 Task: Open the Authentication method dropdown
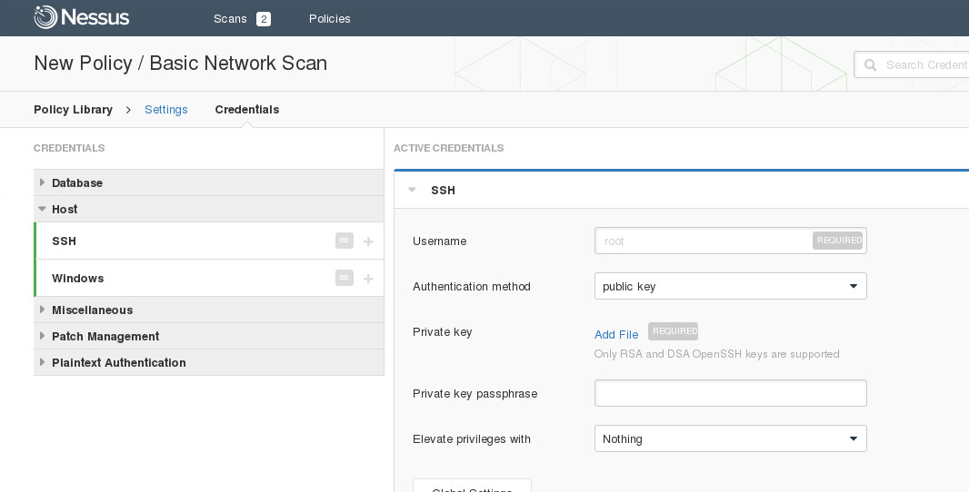click(730, 286)
